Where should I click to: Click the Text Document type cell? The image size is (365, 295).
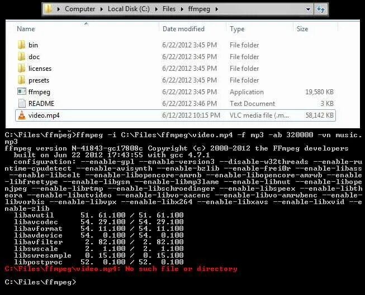(x=252, y=104)
